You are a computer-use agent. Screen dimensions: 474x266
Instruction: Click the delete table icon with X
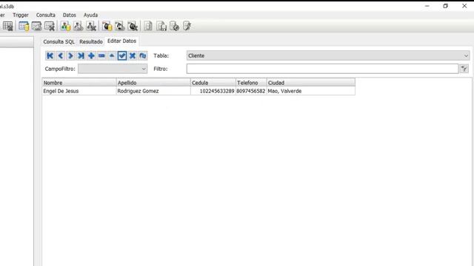coord(50,27)
